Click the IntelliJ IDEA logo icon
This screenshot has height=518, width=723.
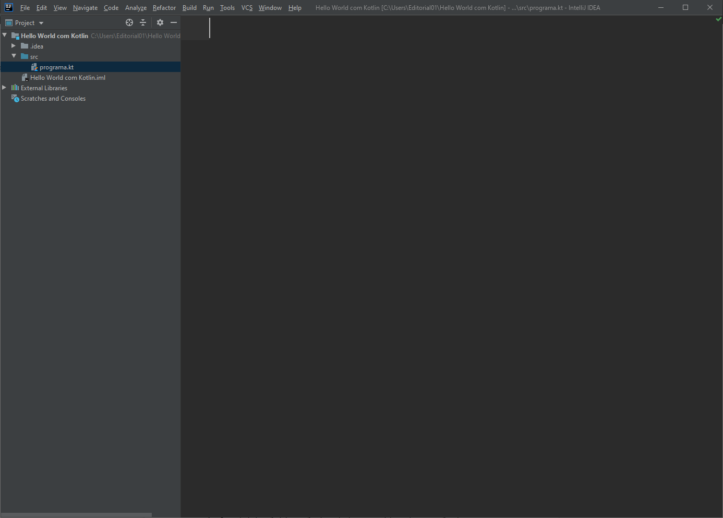9,7
